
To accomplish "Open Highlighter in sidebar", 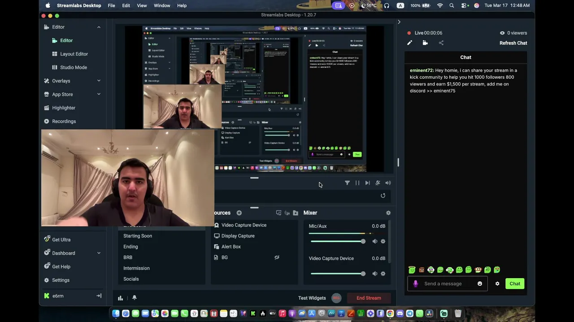I will (64, 108).
